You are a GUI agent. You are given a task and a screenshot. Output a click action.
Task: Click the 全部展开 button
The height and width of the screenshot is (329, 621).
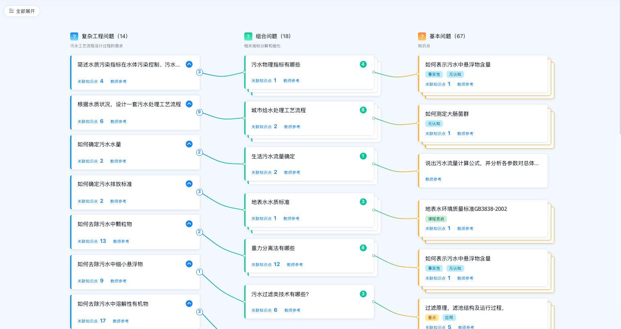(22, 11)
